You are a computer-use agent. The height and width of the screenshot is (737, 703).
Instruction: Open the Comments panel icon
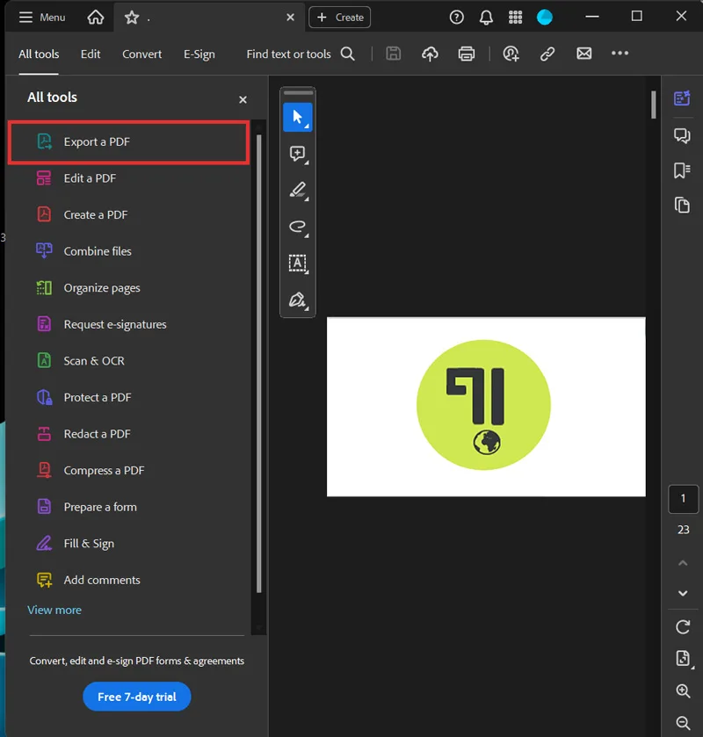click(682, 136)
